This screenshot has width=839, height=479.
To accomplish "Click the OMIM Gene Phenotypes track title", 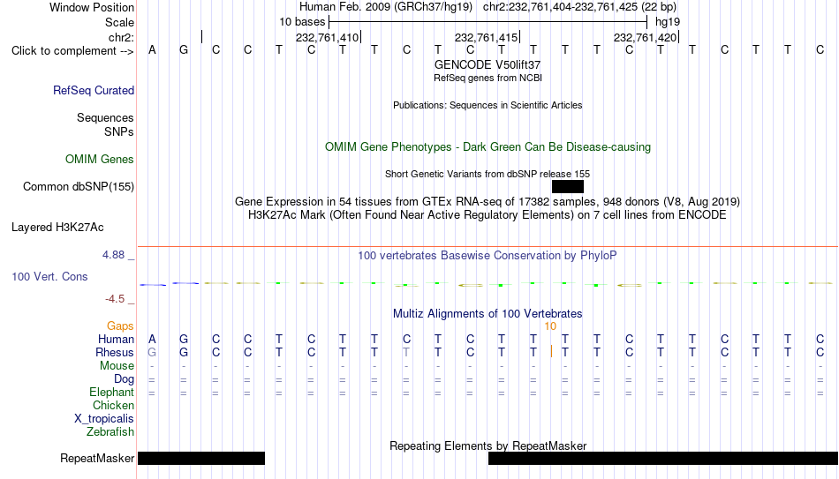I will pyautogui.click(x=488, y=147).
